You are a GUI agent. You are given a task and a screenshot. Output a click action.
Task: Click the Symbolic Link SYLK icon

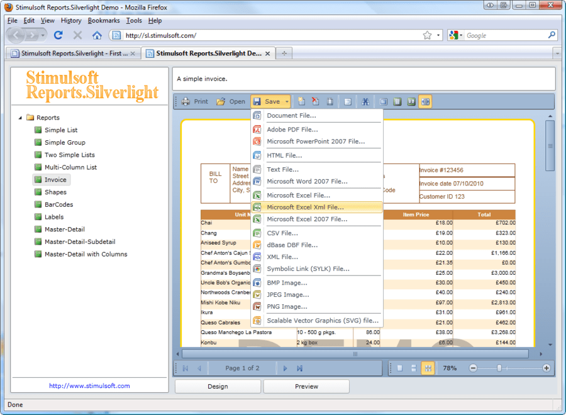(257, 269)
